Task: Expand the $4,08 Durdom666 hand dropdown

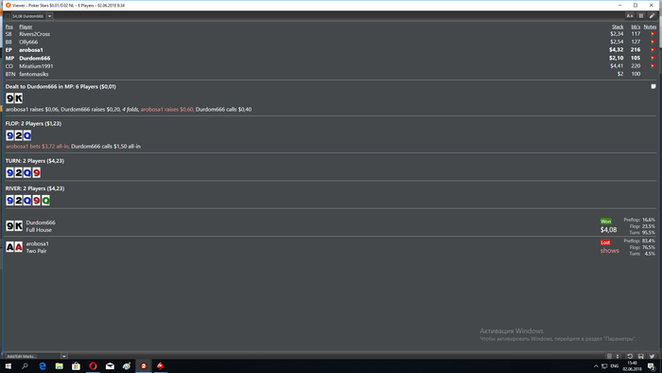Action: click(x=49, y=16)
